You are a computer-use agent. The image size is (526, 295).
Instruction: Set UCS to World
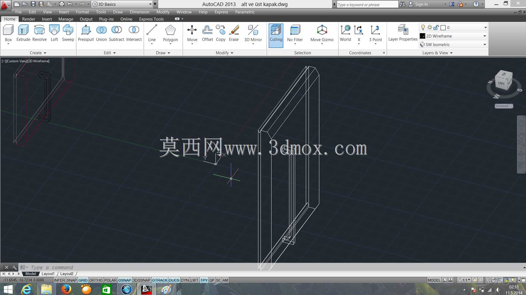tap(345, 33)
